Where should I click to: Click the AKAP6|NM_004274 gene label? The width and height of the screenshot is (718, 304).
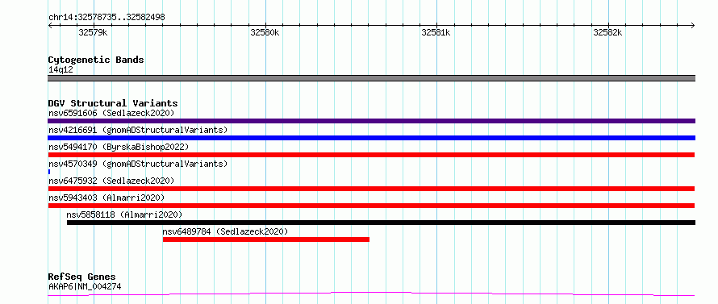(x=85, y=287)
